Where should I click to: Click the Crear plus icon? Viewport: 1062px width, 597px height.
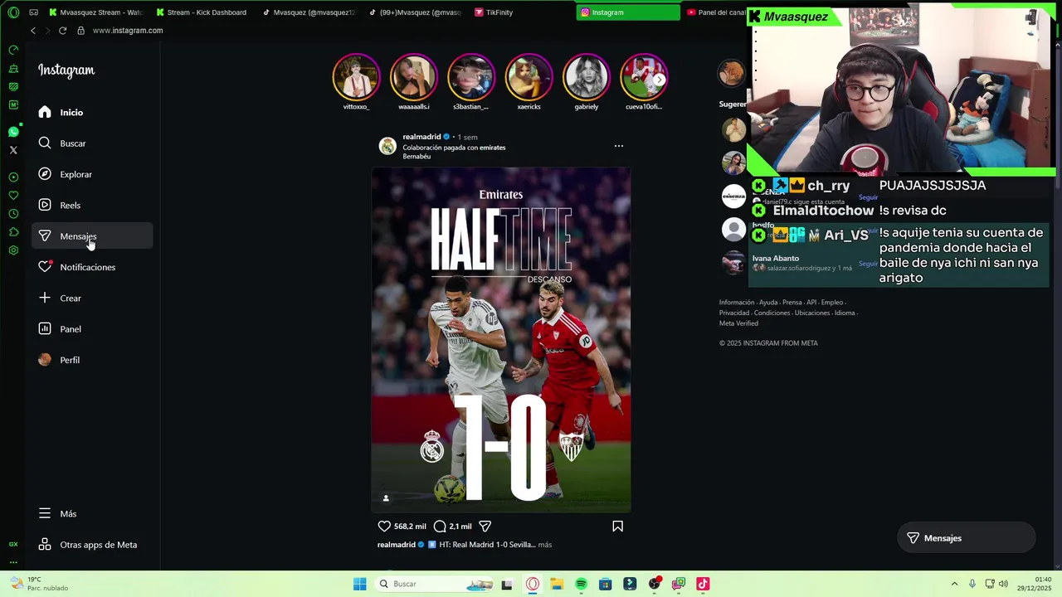(x=45, y=298)
